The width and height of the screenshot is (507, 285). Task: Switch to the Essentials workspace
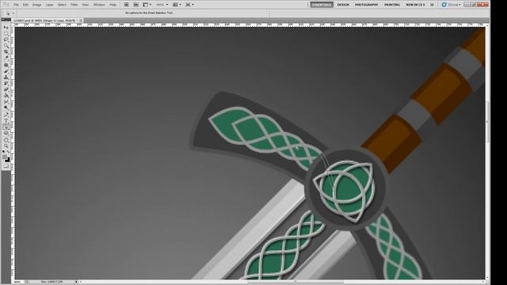tap(322, 5)
